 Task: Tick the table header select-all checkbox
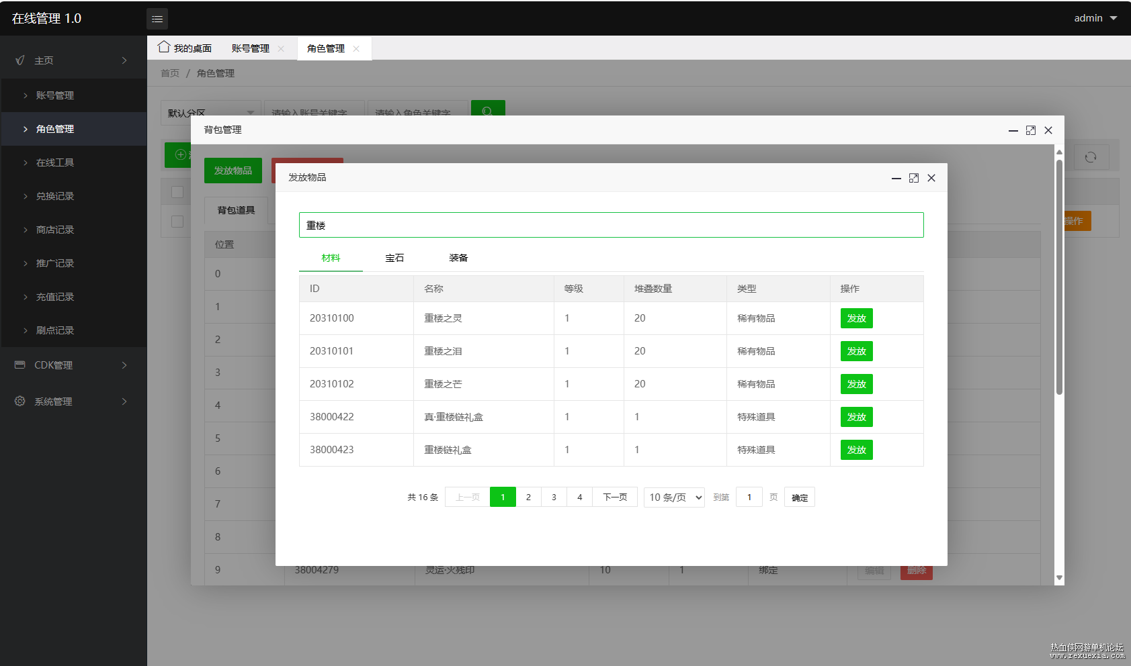[x=177, y=192]
